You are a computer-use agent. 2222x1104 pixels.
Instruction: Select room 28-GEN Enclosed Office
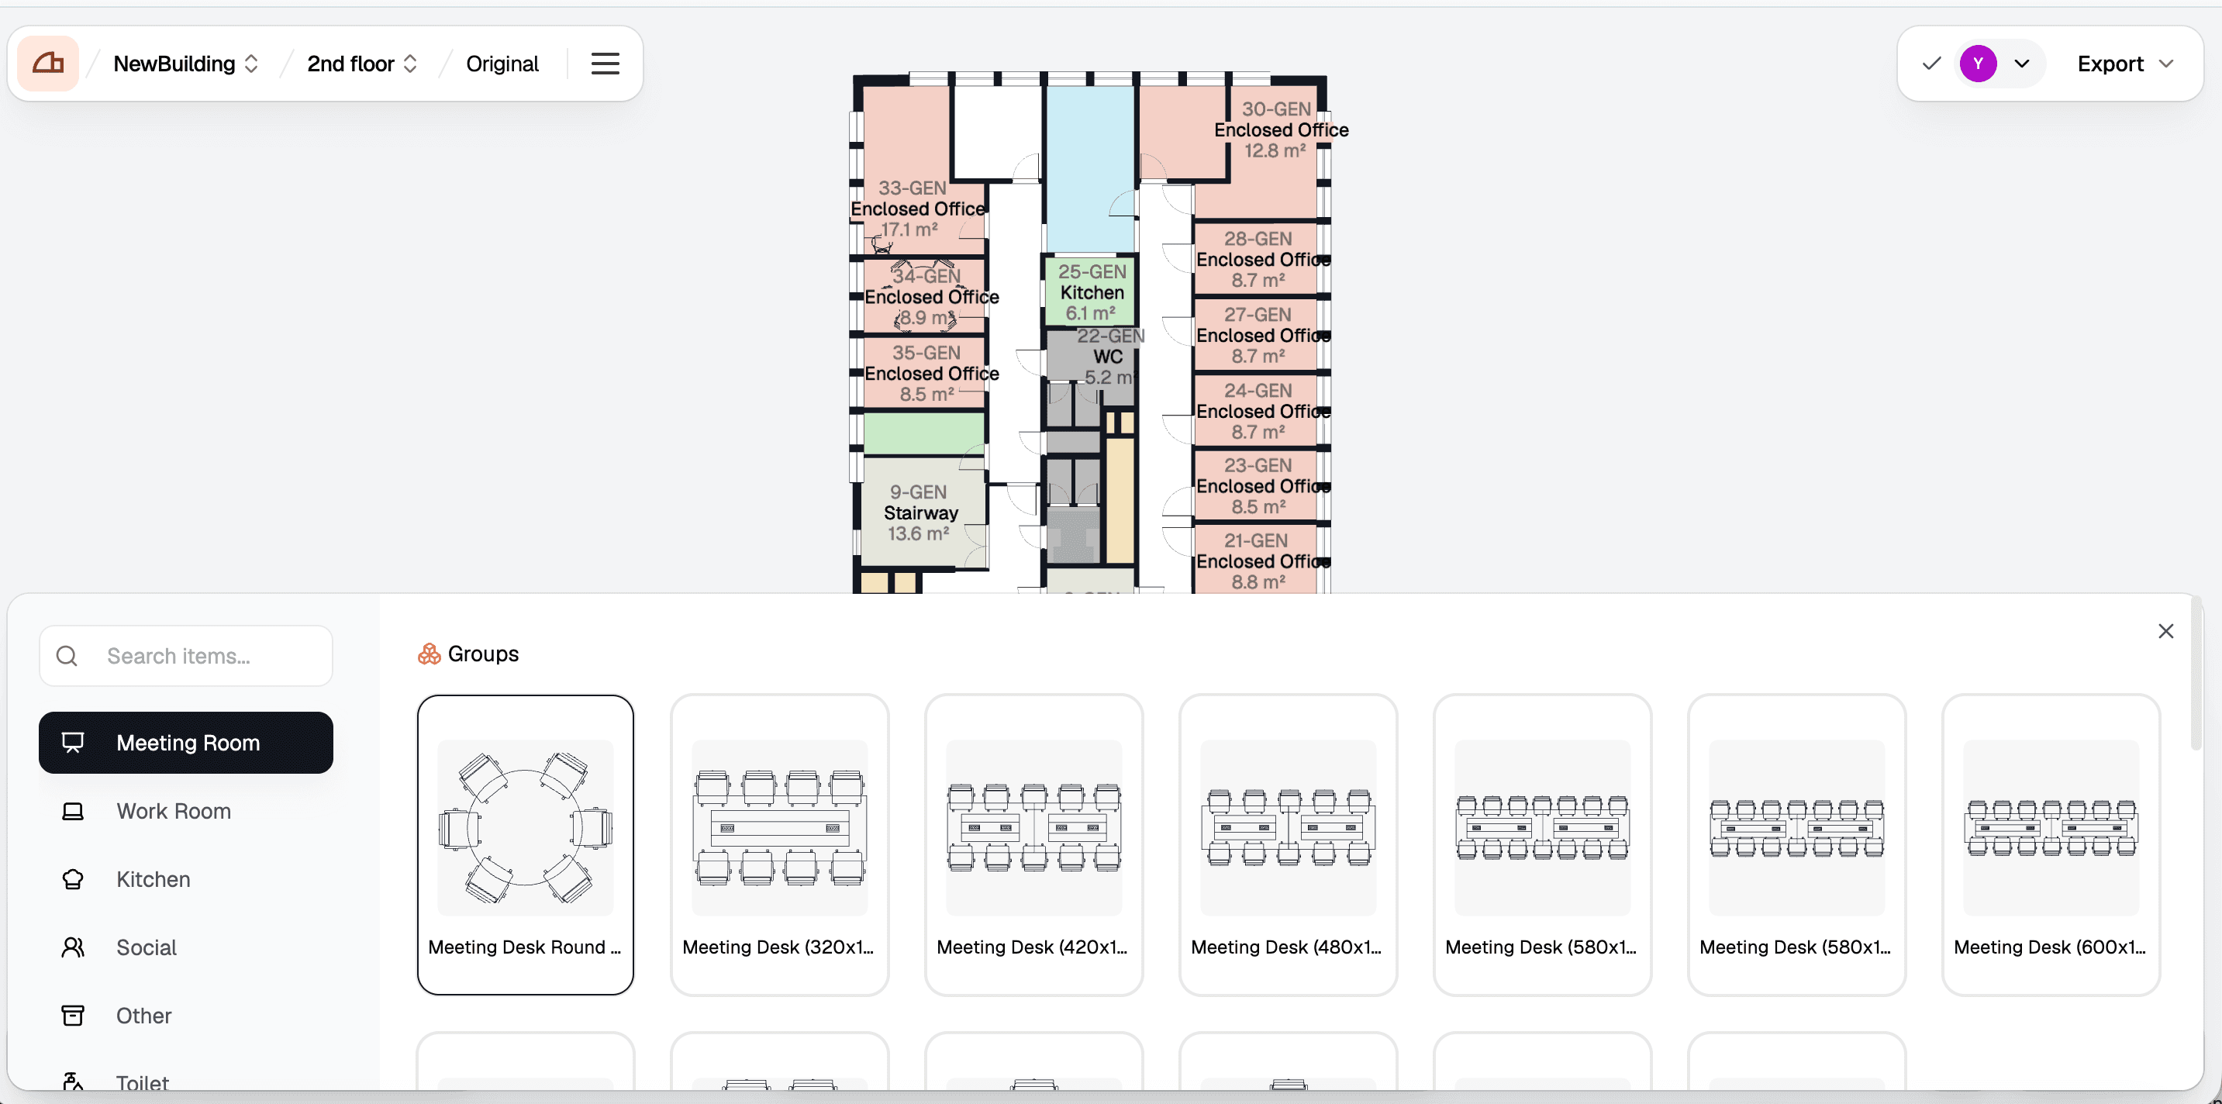(x=1256, y=259)
